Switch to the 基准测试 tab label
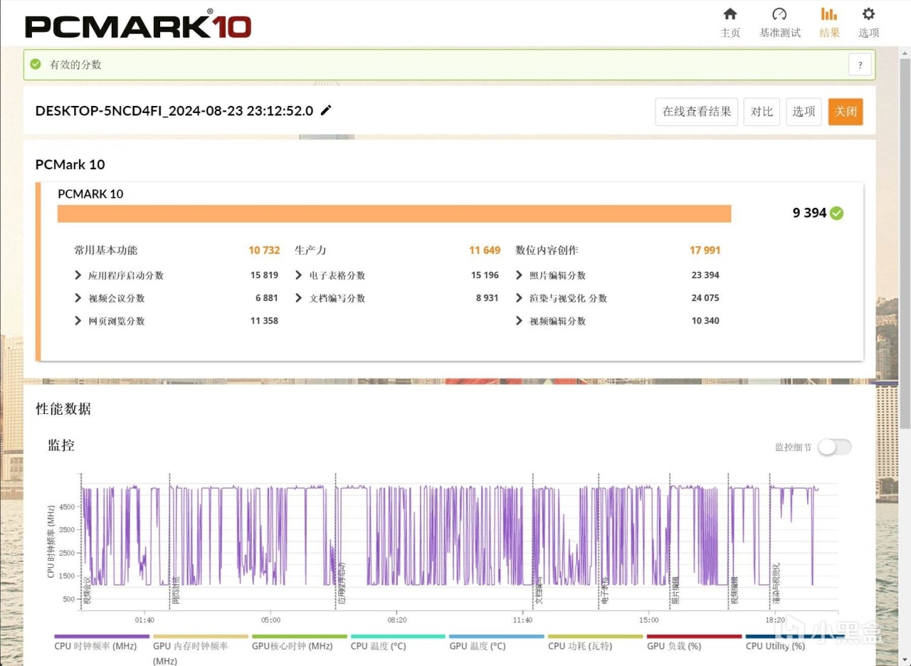 click(x=780, y=33)
